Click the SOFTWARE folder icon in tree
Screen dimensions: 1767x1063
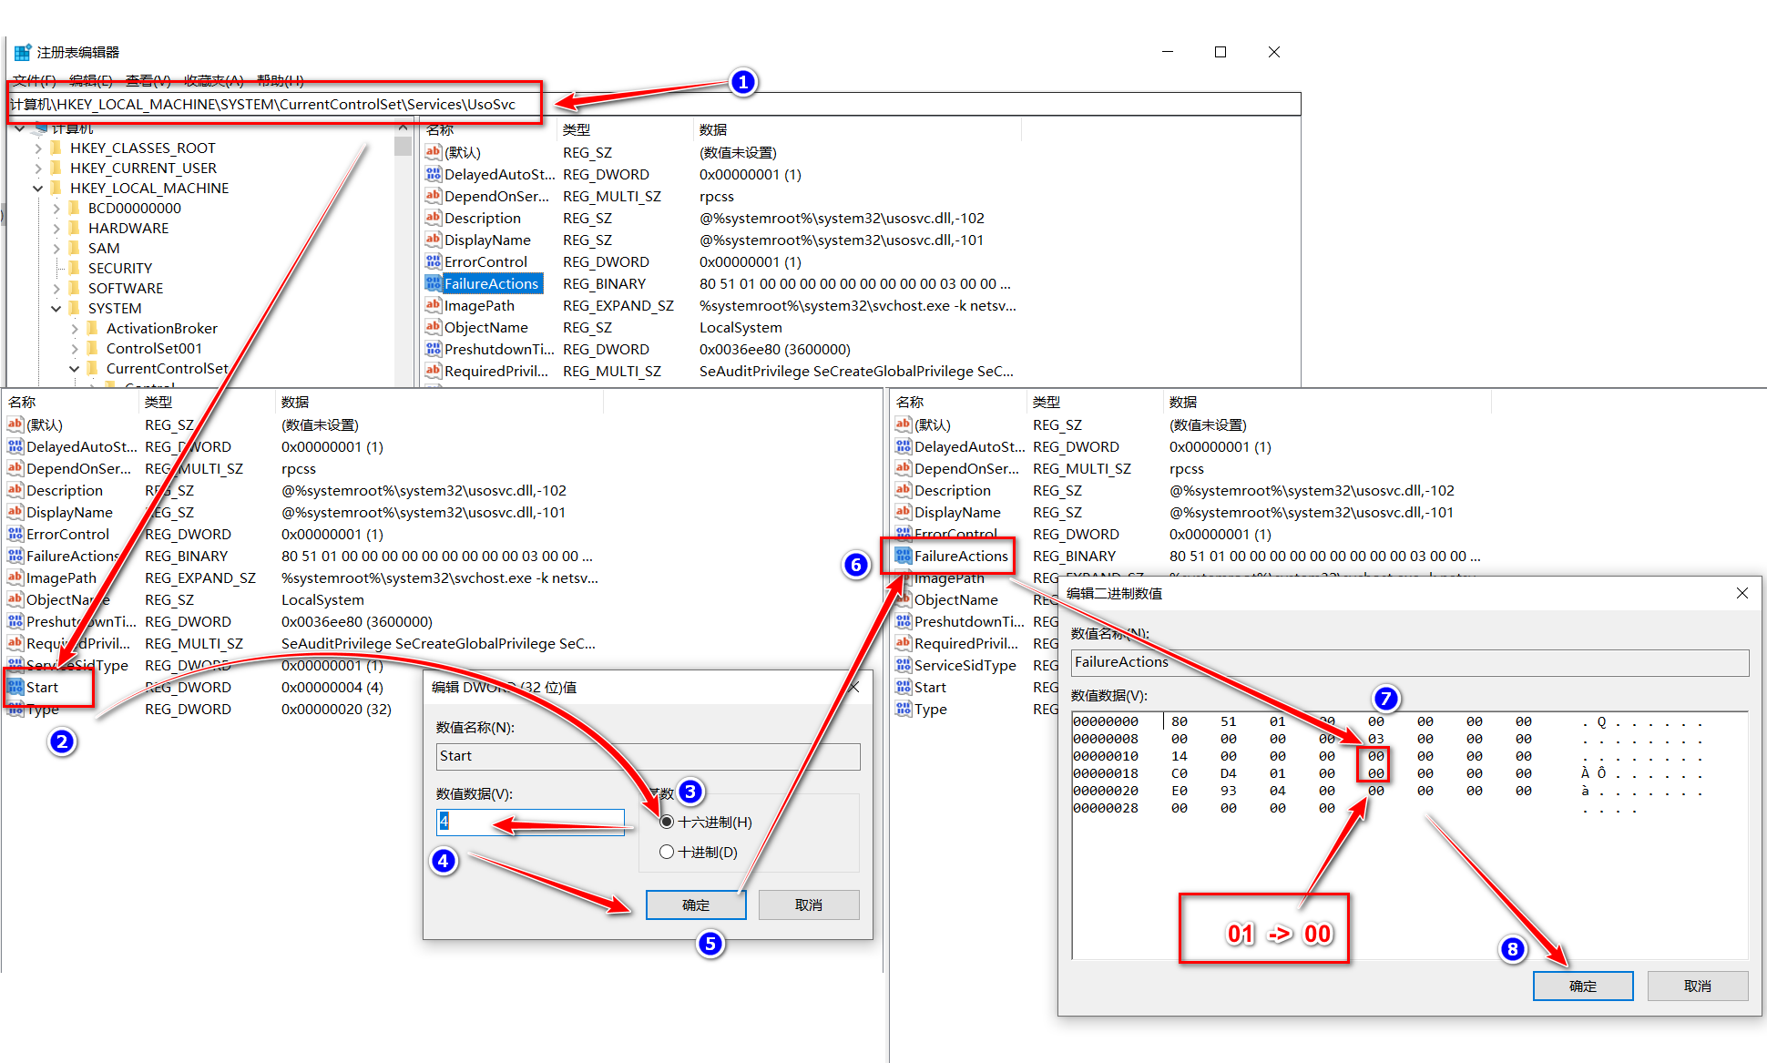tap(76, 288)
